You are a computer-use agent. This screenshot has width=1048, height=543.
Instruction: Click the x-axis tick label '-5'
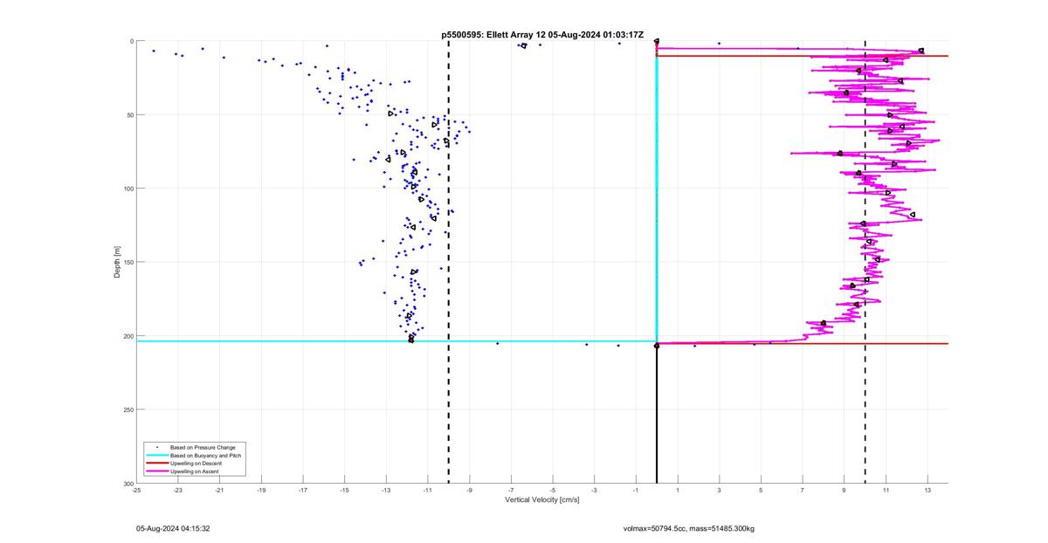(553, 491)
